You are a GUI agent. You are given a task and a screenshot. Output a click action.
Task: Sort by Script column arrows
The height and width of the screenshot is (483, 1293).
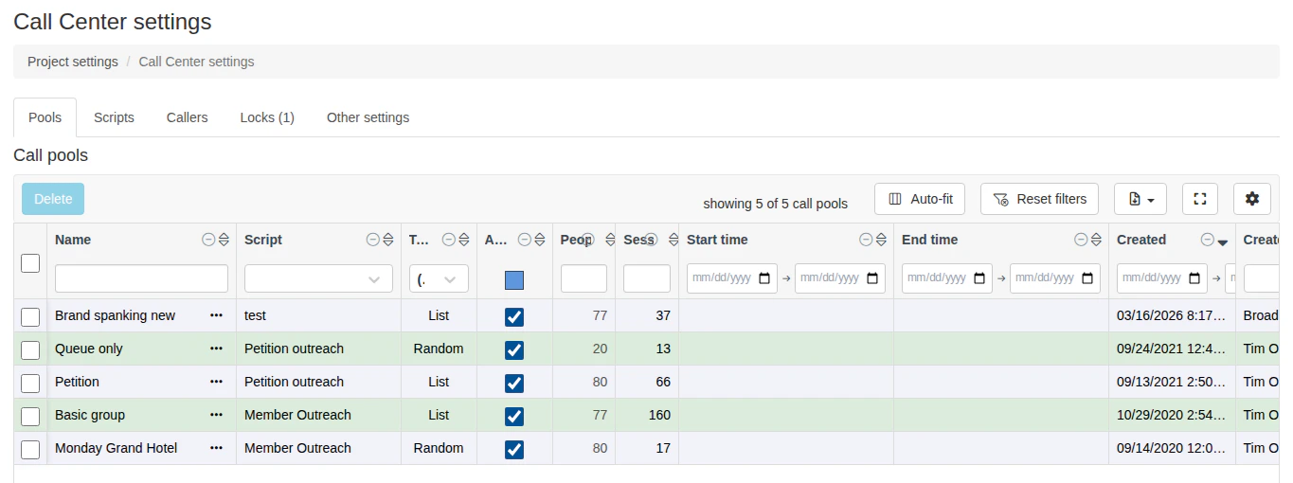coord(388,240)
